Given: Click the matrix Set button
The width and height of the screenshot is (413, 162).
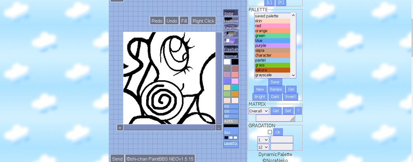Looking at the screenshot, I should tap(288, 111).
